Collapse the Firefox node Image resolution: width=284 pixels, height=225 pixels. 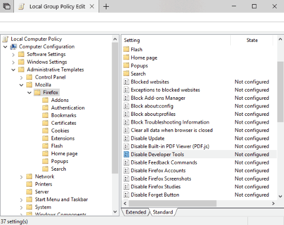tap(29, 93)
